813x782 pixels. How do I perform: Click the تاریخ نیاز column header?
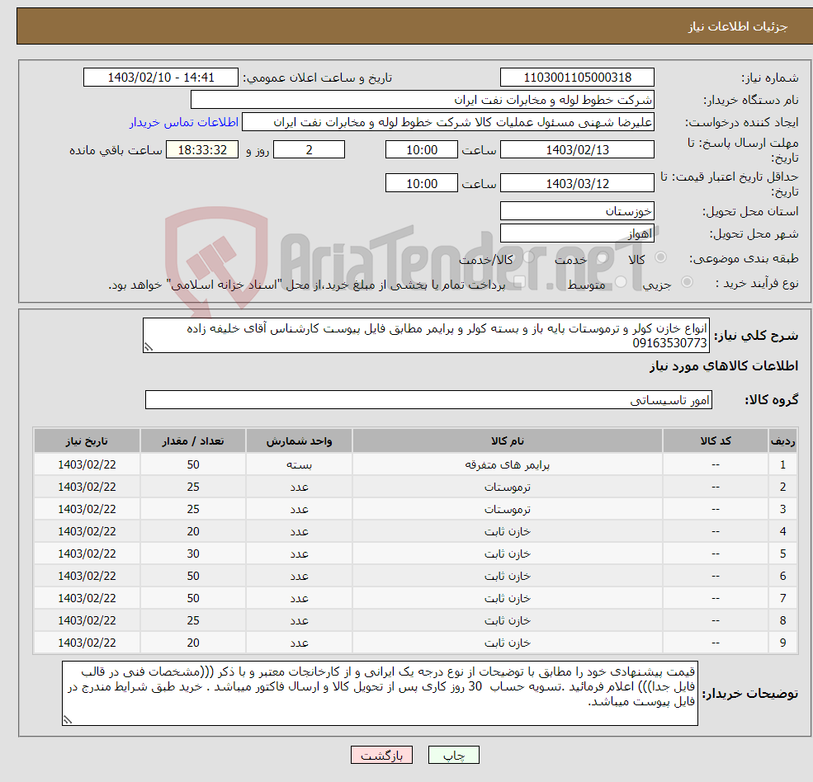(x=87, y=441)
